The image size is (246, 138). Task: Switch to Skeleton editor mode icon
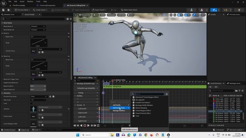point(191,10)
